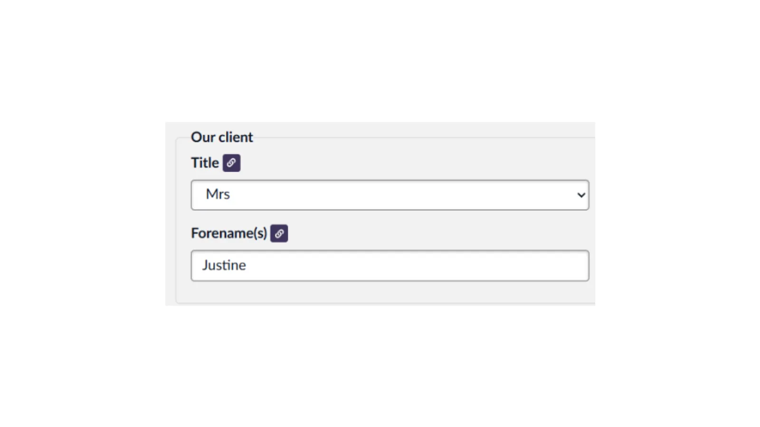Open the linked-field icon for Forename(s)
This screenshot has height=427, width=760.
[x=279, y=233]
